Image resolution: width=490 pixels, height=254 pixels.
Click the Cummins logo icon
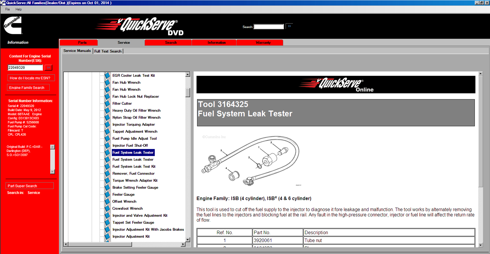pyautogui.click(x=13, y=25)
